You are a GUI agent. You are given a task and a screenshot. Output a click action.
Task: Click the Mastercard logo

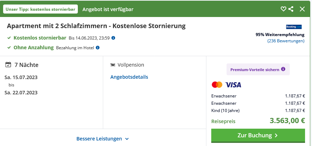coord(217,85)
